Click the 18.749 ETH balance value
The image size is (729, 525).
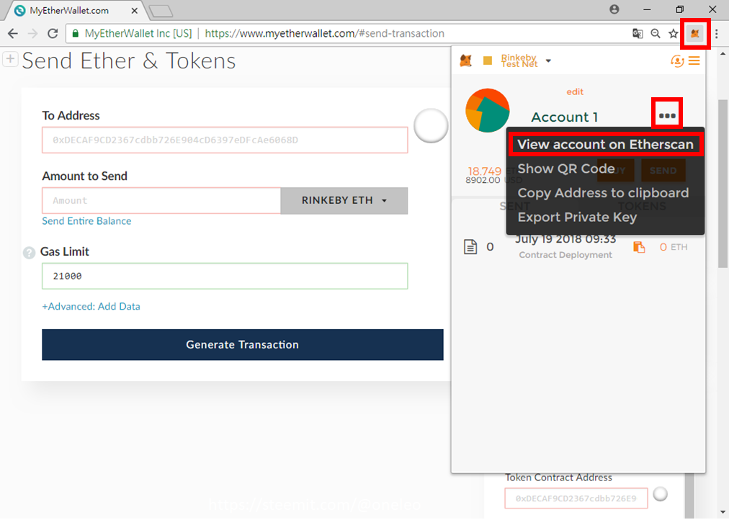[x=485, y=171]
